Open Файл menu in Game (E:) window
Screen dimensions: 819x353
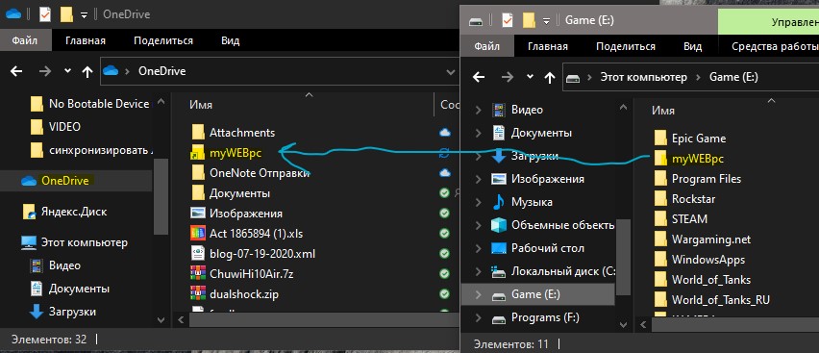[487, 46]
